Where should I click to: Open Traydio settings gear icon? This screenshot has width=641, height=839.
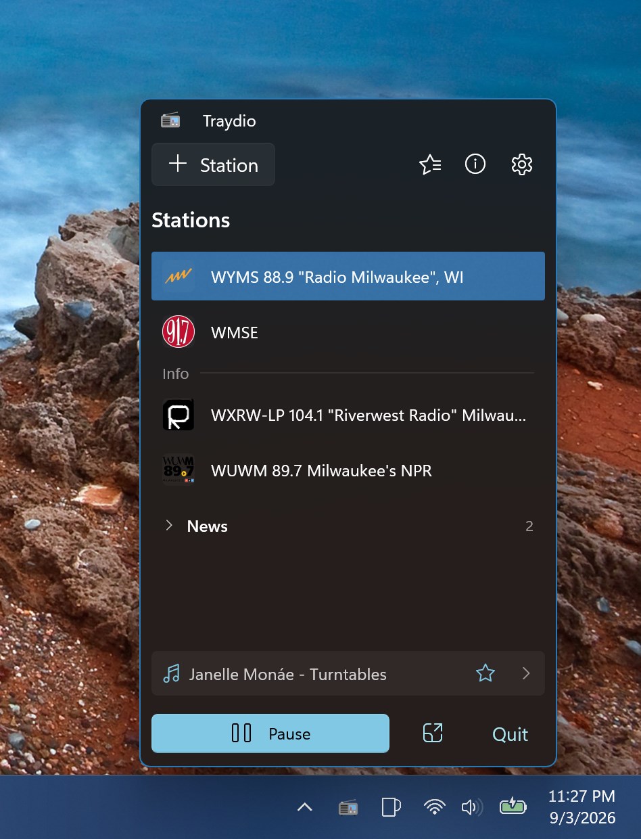click(x=521, y=164)
